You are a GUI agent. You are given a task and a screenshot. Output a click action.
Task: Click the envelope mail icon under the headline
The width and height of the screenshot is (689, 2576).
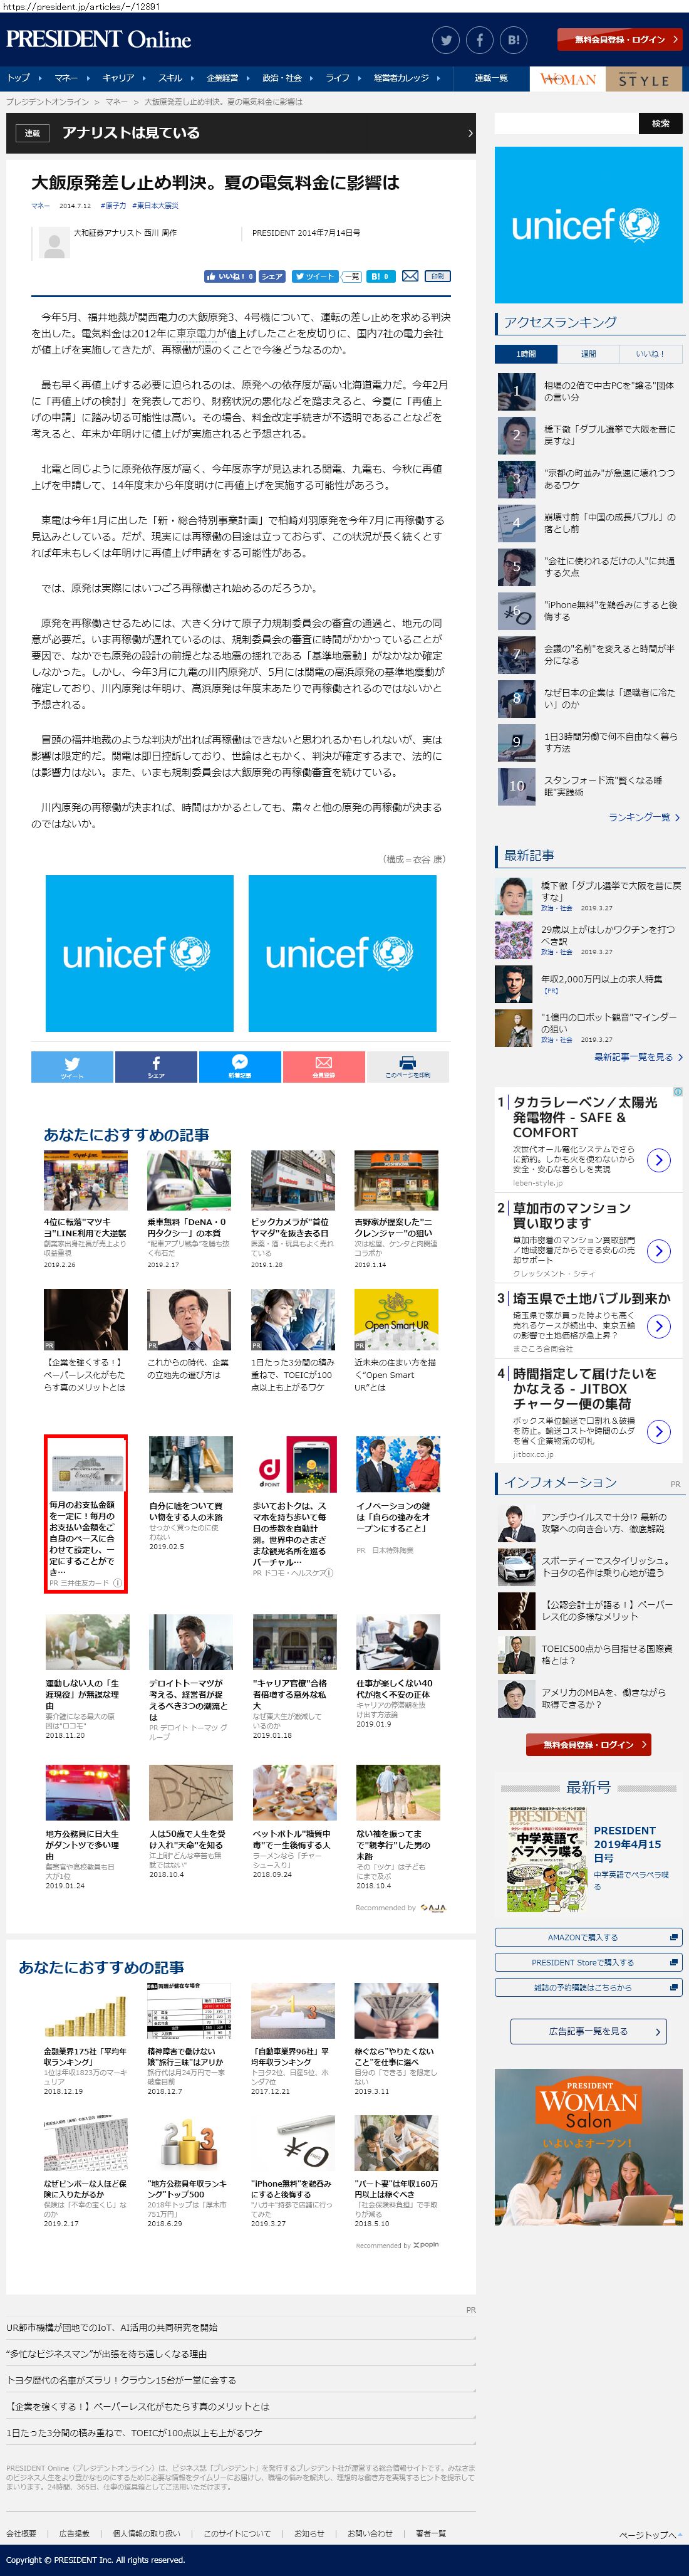coord(410,276)
